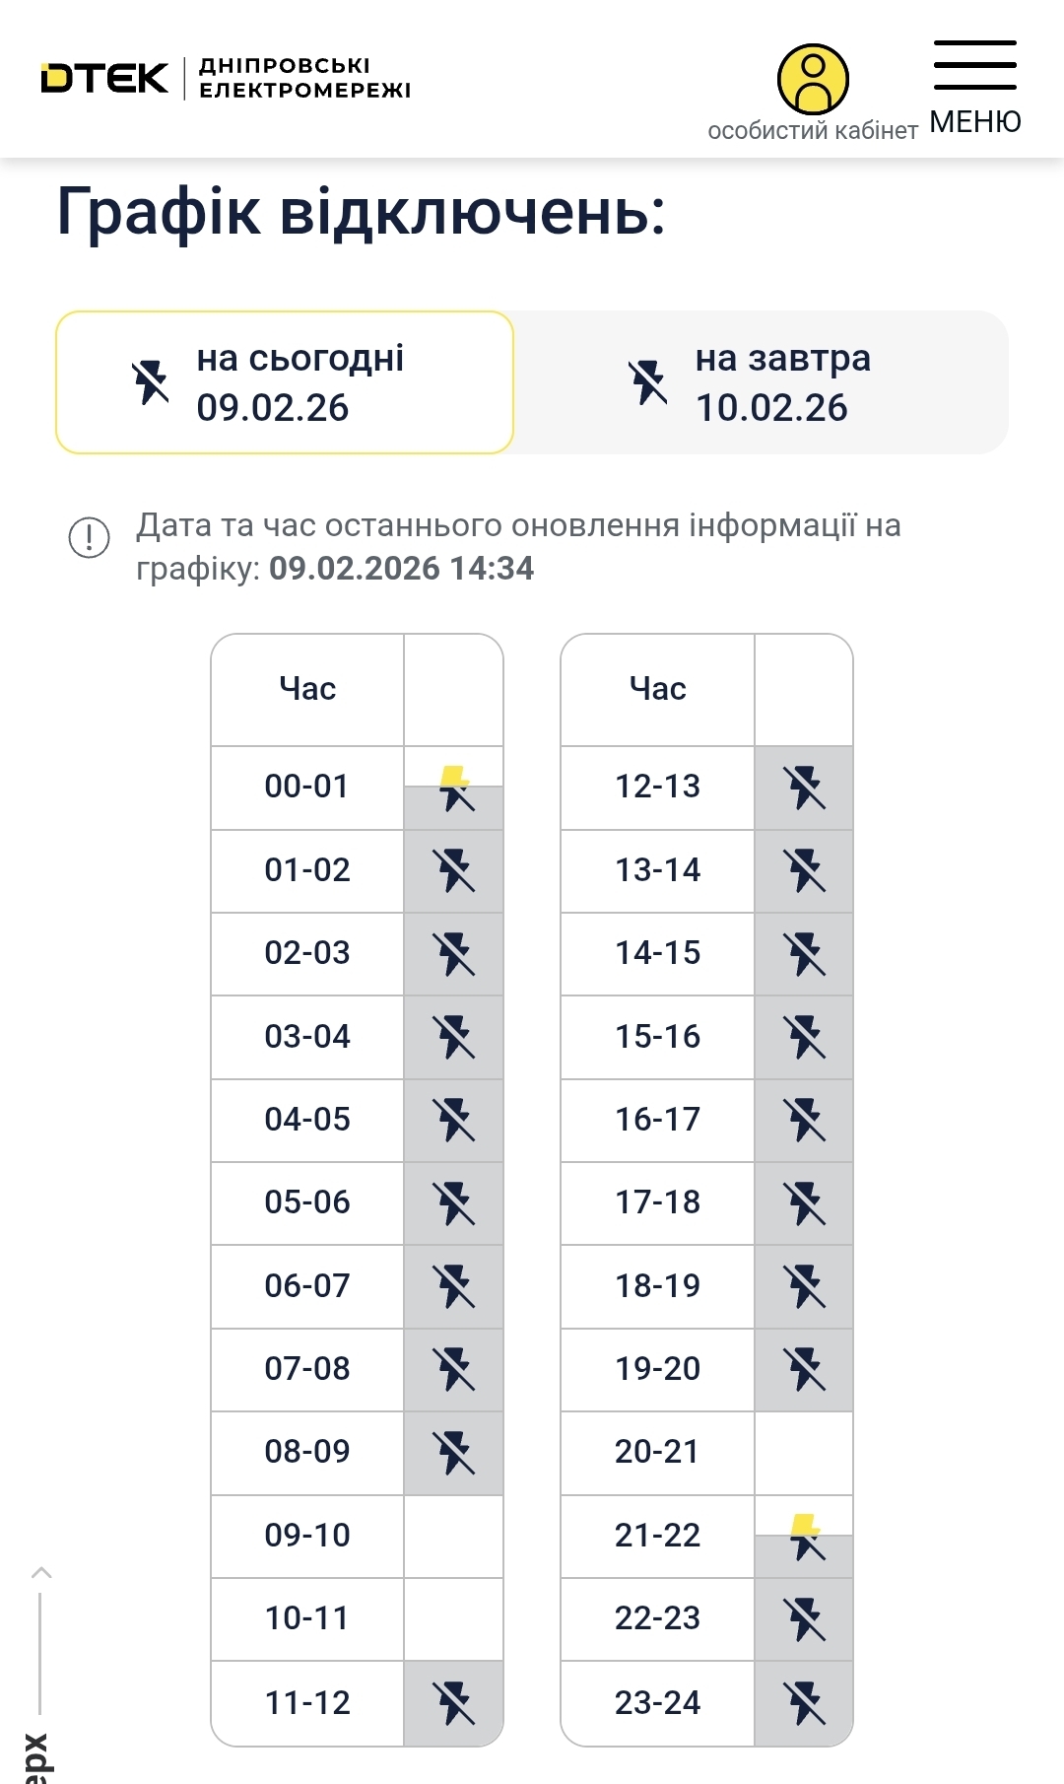Click the outage icon for 19-20
Screen dimensions: 1064x1784
(805, 1370)
